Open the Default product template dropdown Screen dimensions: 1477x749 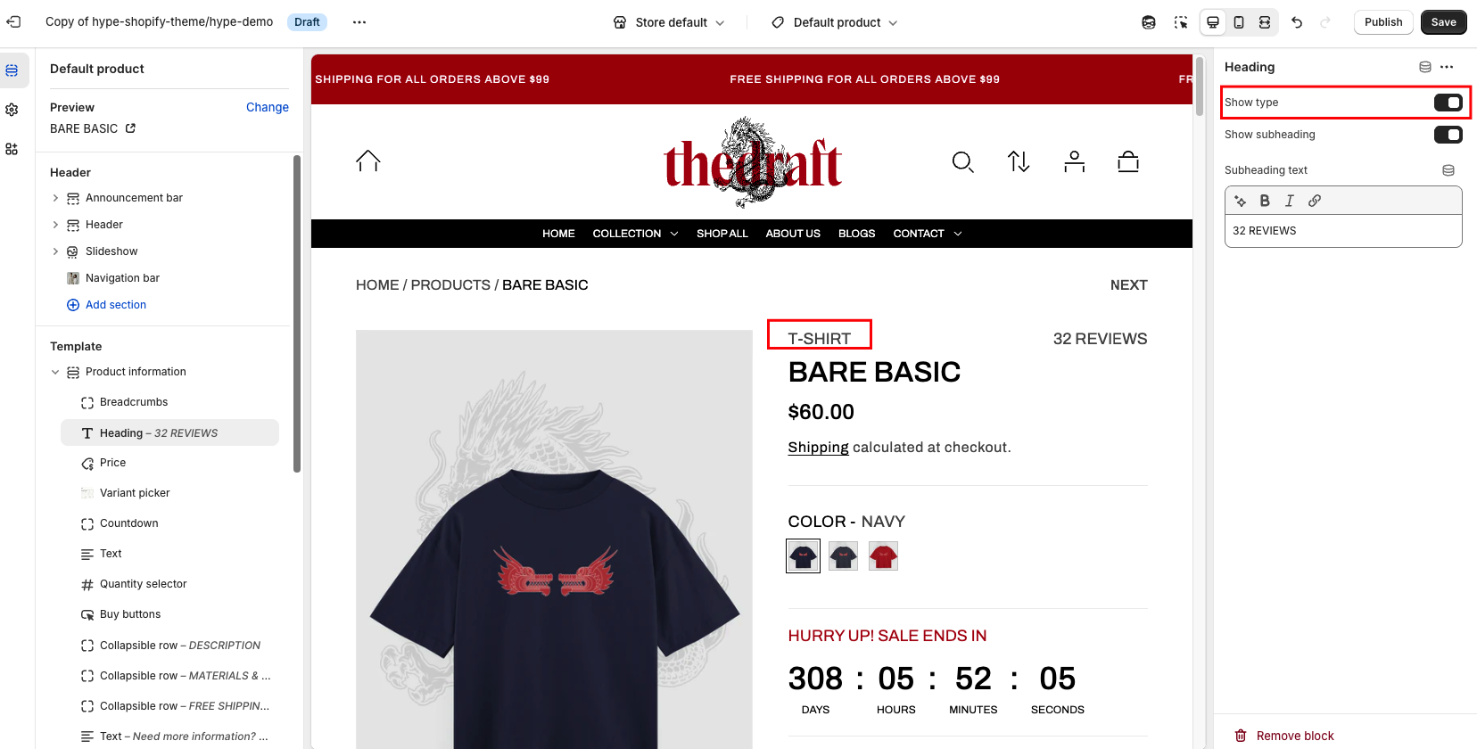[x=834, y=22]
